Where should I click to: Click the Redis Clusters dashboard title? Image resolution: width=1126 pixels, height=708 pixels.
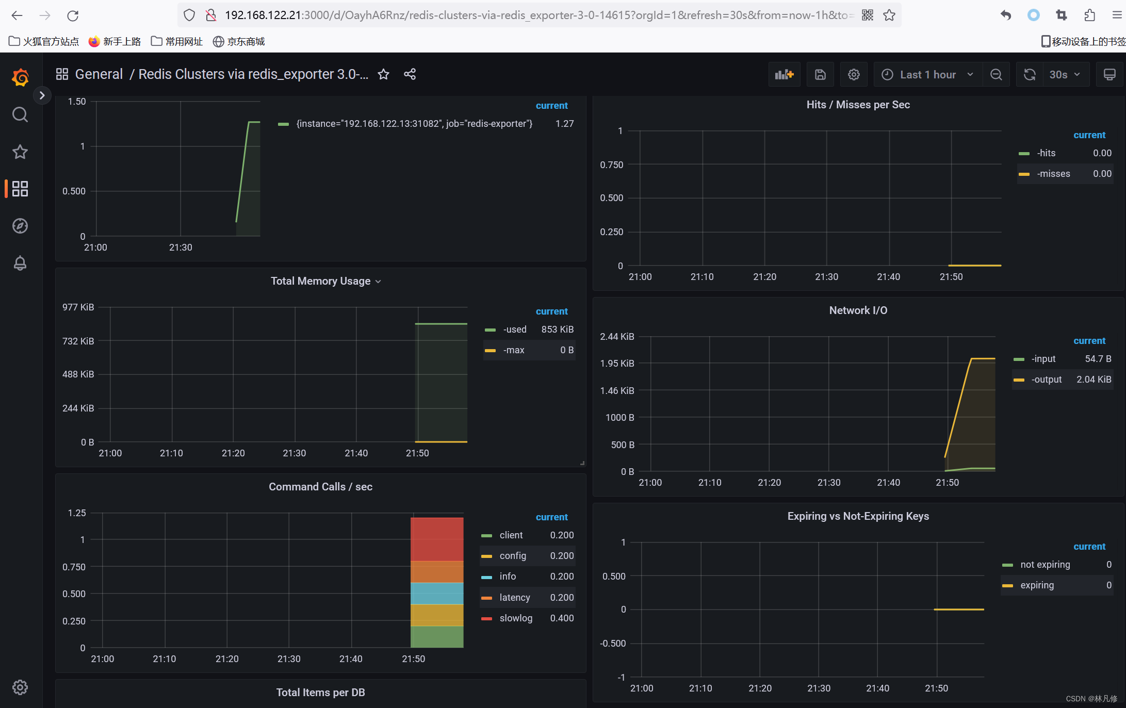click(253, 74)
